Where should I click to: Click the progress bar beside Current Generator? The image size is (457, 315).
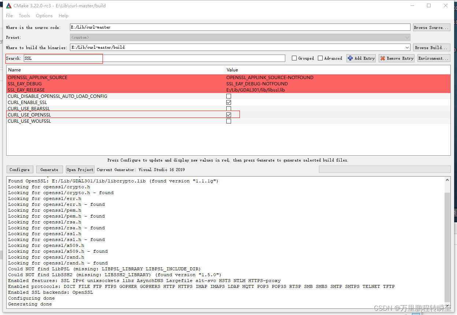point(384,169)
